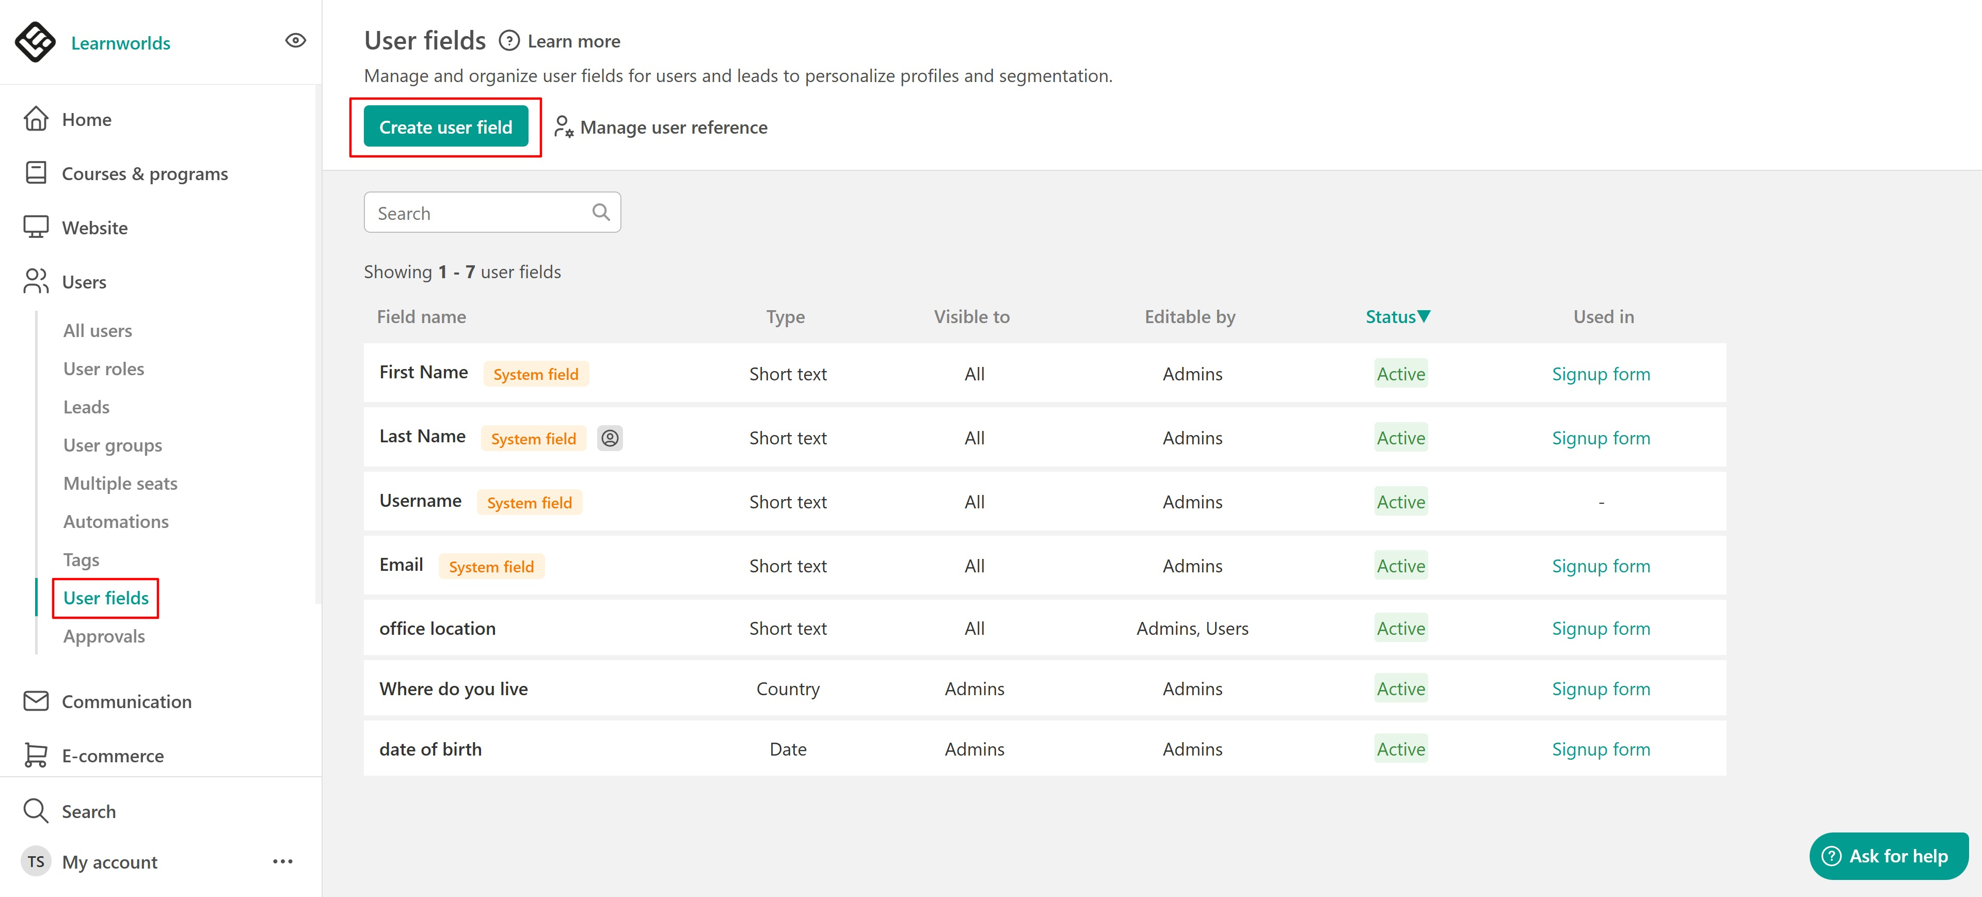Open Home from the sidebar

pos(86,119)
